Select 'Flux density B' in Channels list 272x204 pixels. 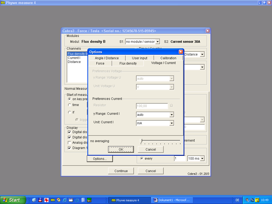tap(78, 54)
